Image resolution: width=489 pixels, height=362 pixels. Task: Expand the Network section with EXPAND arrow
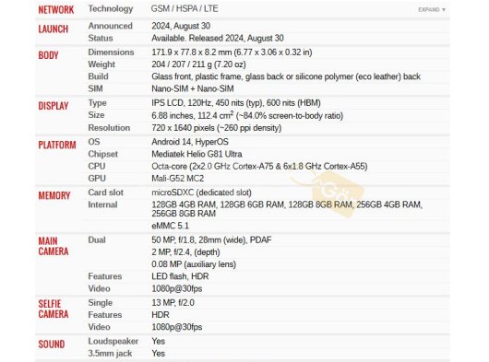(x=432, y=9)
